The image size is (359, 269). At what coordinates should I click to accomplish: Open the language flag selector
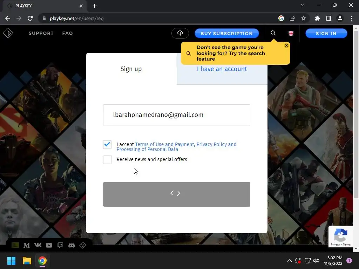pyautogui.click(x=291, y=33)
